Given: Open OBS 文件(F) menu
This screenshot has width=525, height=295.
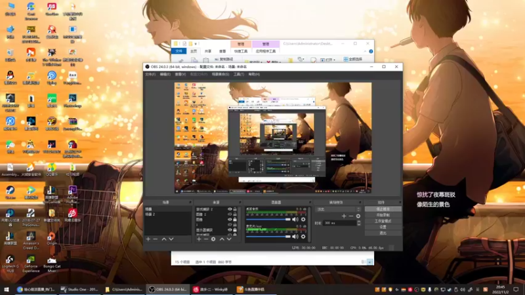Looking at the screenshot, I should (x=150, y=74).
